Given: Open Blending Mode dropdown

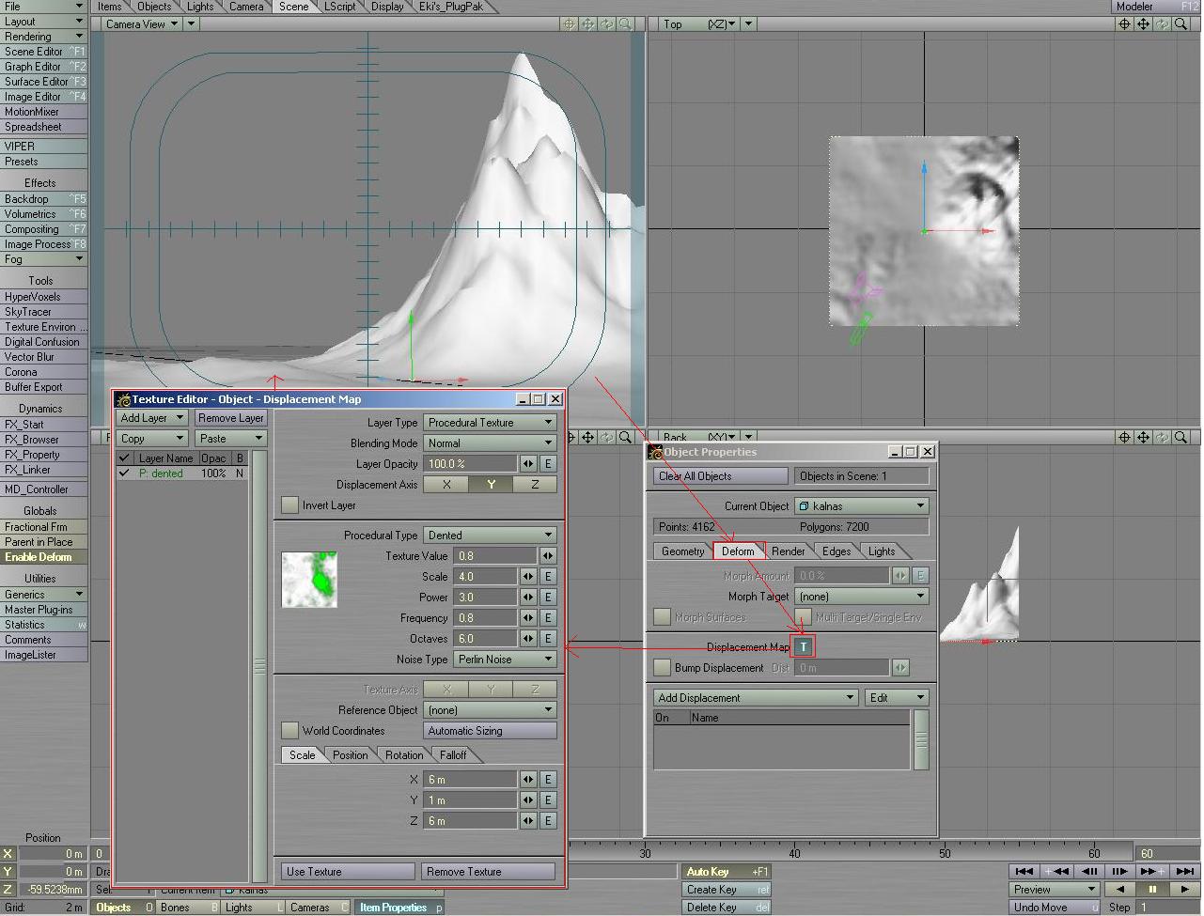Looking at the screenshot, I should 490,443.
